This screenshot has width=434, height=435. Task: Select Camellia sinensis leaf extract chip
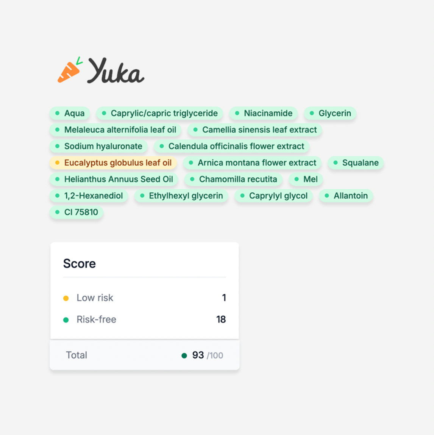click(x=254, y=130)
